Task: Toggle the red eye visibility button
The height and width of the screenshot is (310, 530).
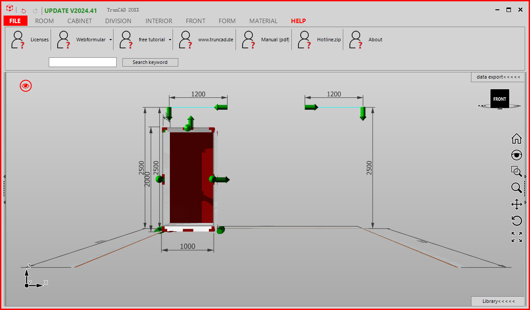Action: click(26, 86)
